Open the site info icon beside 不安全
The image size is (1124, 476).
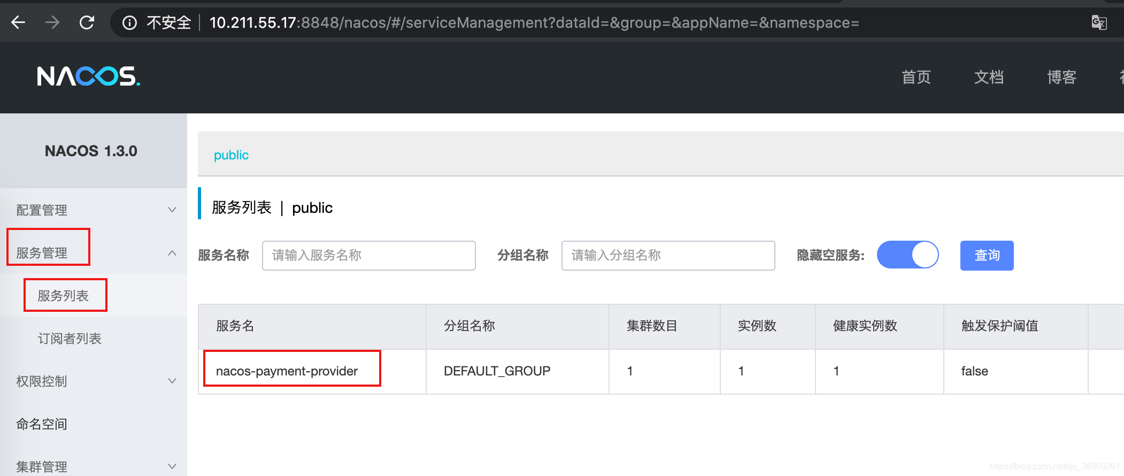tap(129, 22)
